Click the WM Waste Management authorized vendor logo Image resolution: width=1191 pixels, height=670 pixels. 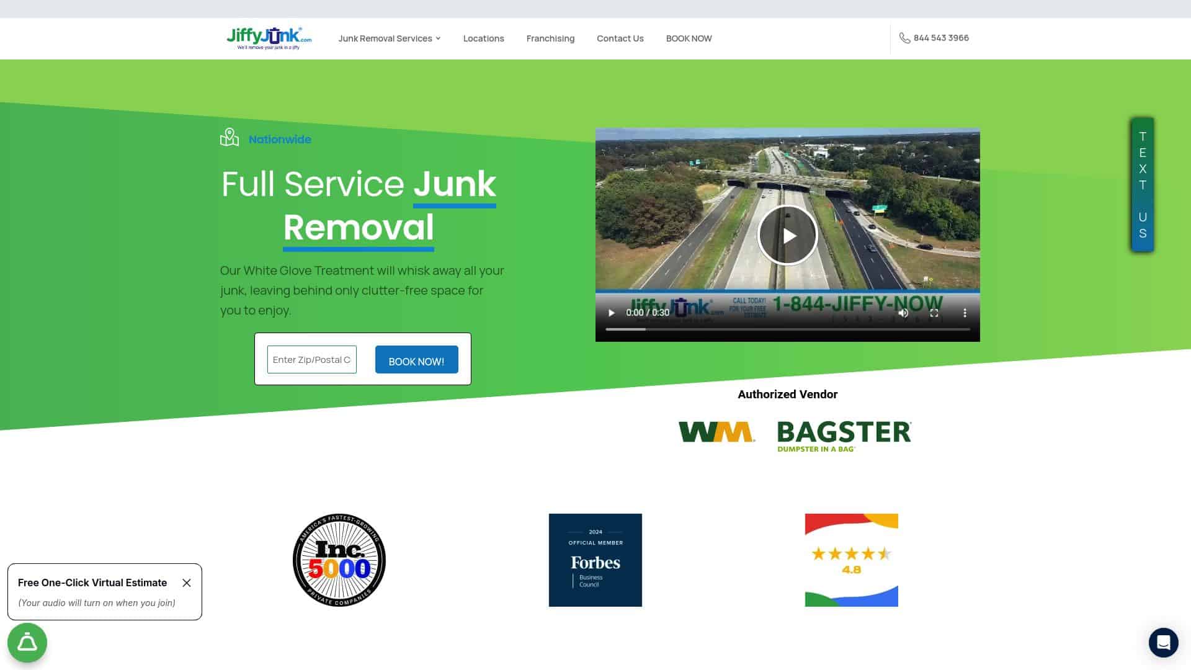point(716,431)
